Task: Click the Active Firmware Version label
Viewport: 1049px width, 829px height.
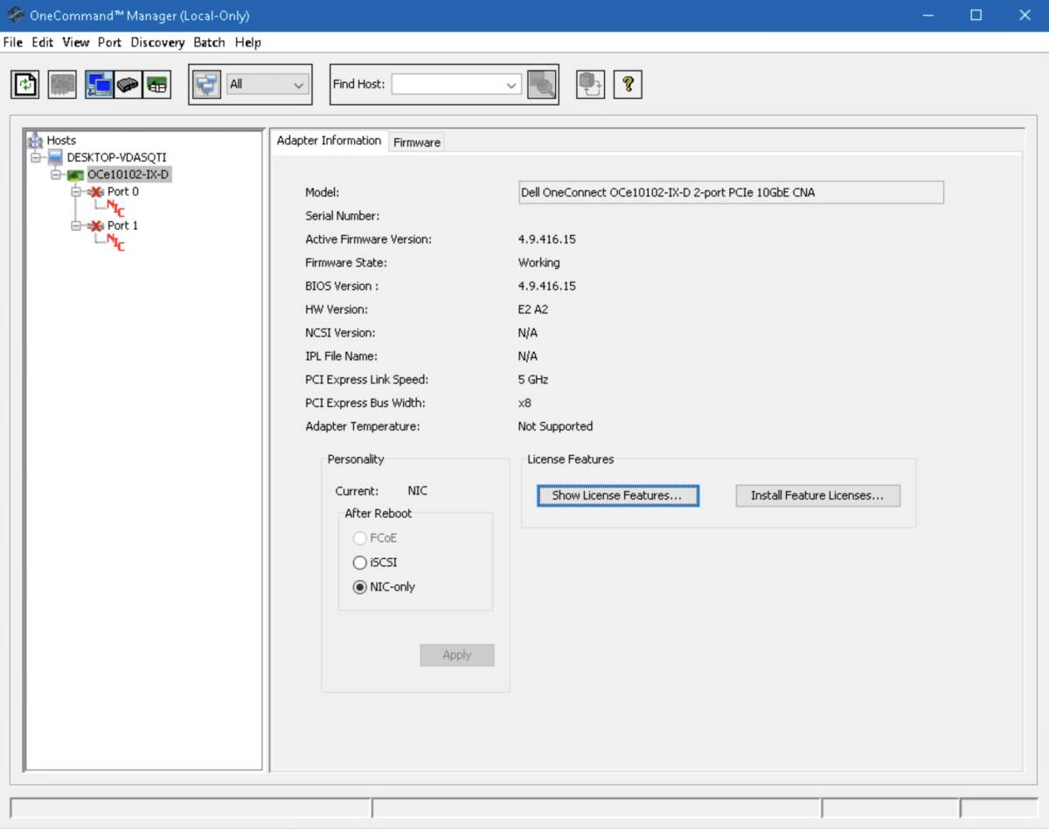Action: click(368, 239)
